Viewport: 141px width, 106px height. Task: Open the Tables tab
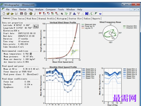(87, 18)
